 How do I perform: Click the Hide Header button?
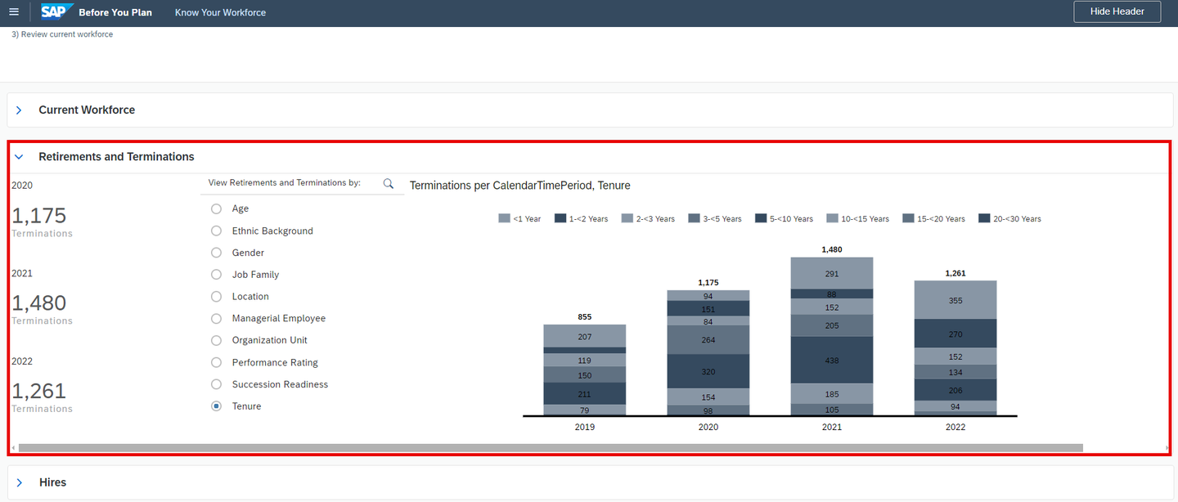pos(1117,11)
